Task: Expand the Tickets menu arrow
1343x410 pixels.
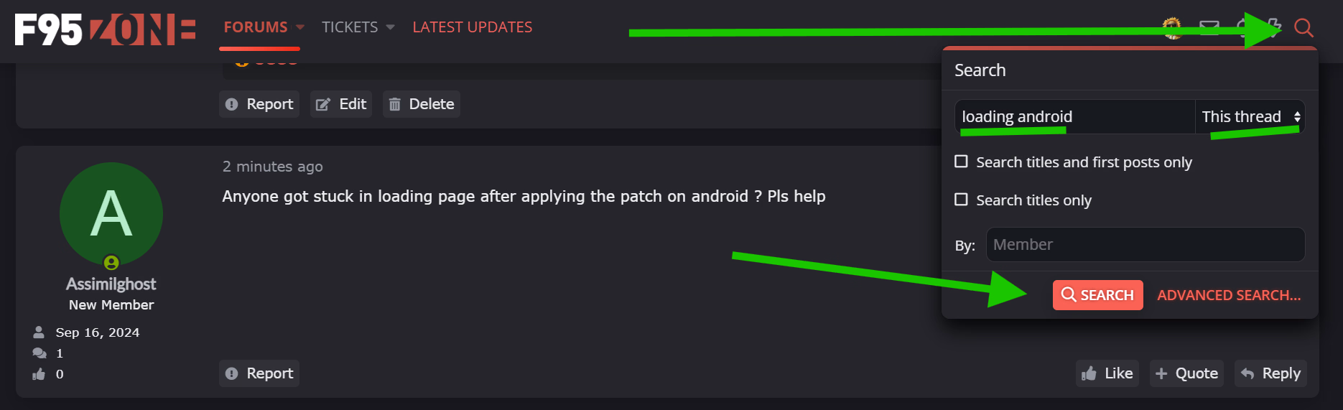Action: pyautogui.click(x=391, y=27)
